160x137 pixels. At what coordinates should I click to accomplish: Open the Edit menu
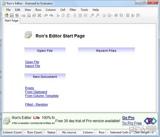(18, 10)
